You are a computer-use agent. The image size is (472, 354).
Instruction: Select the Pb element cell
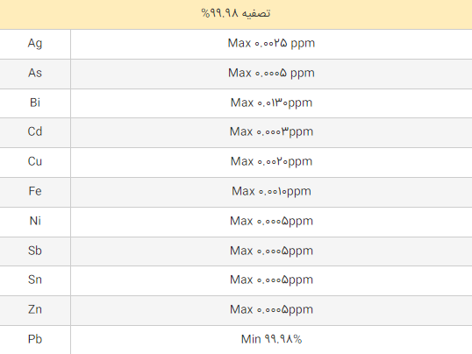click(35, 340)
